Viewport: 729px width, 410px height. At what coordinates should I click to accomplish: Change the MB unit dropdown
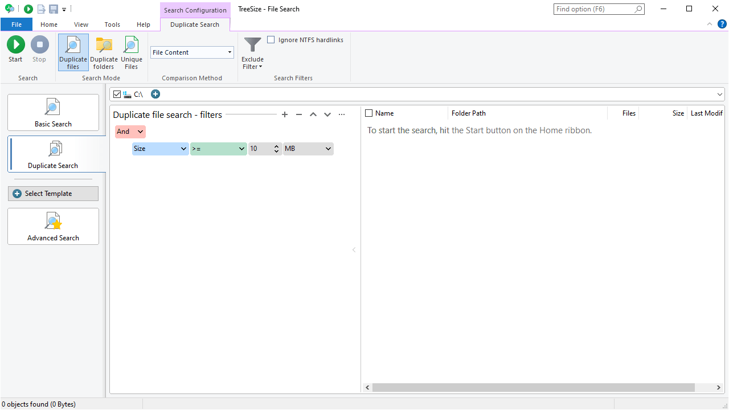327,149
